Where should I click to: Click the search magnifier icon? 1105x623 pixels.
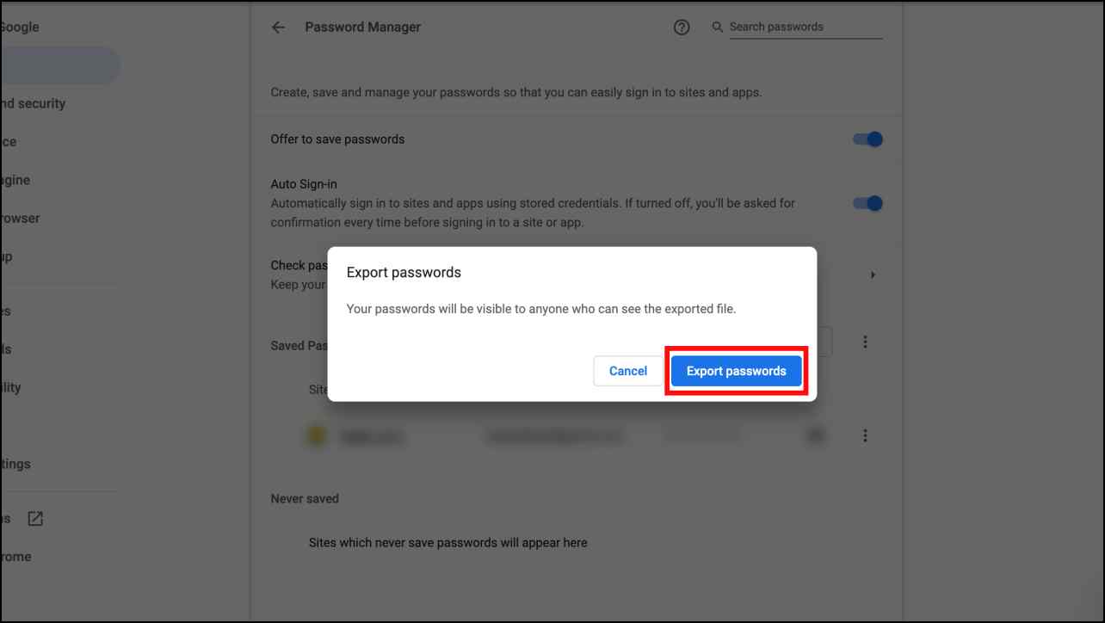(718, 28)
